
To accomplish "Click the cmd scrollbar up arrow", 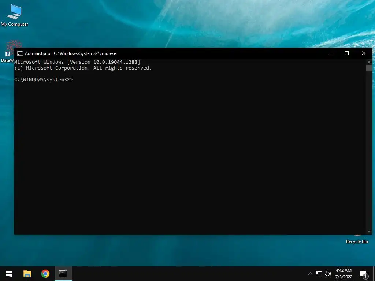I will pyautogui.click(x=369, y=62).
